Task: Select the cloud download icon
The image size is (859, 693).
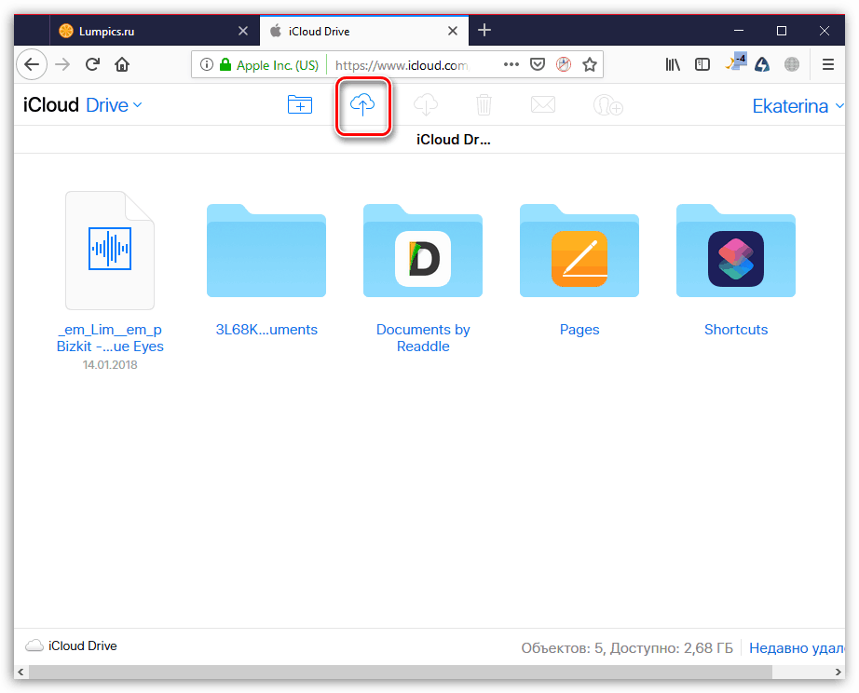Action: click(x=425, y=104)
